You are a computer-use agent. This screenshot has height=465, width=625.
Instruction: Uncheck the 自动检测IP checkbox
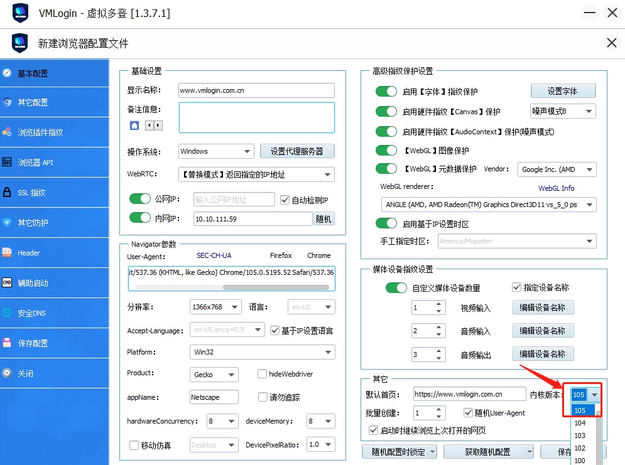(285, 200)
